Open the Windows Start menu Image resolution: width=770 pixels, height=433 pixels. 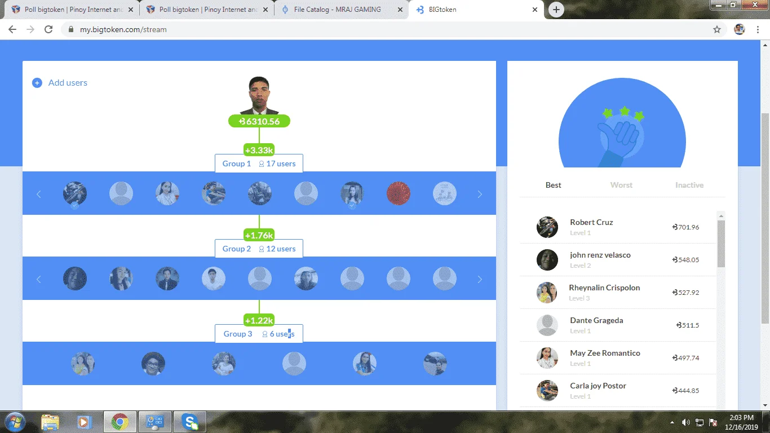pyautogui.click(x=15, y=422)
